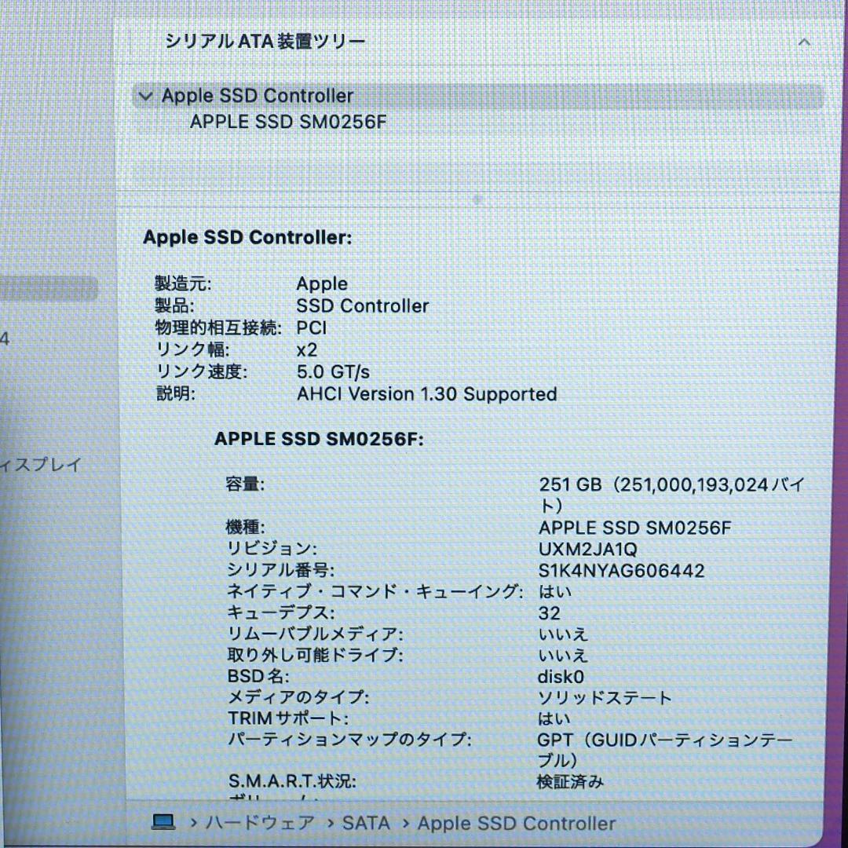848x848 pixels.
Task: Click the シリアル ATA 装置ツリー header
Action: (265, 41)
